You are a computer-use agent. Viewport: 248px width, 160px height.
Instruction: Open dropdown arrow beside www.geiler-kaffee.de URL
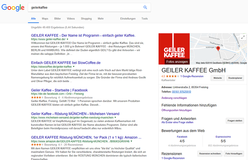click(68, 39)
